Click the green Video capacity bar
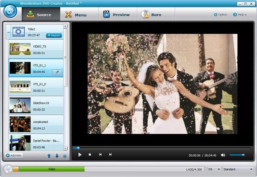Viewport: 257px width, 177px height. 52,169
